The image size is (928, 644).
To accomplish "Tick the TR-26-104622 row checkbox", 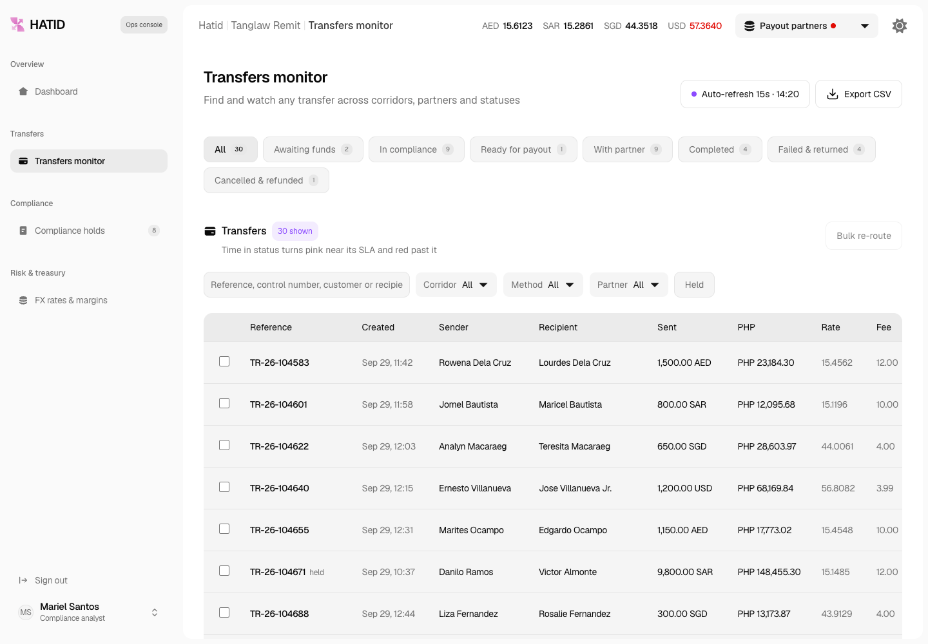I will pos(224,445).
